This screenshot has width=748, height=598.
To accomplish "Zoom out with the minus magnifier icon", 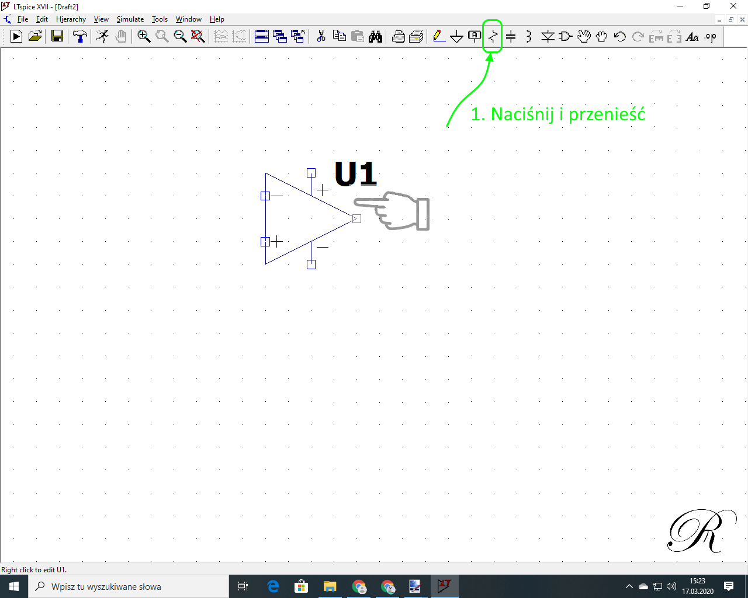I will coord(180,37).
